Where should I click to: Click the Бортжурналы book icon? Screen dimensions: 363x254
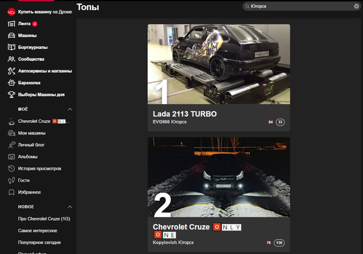11,47
